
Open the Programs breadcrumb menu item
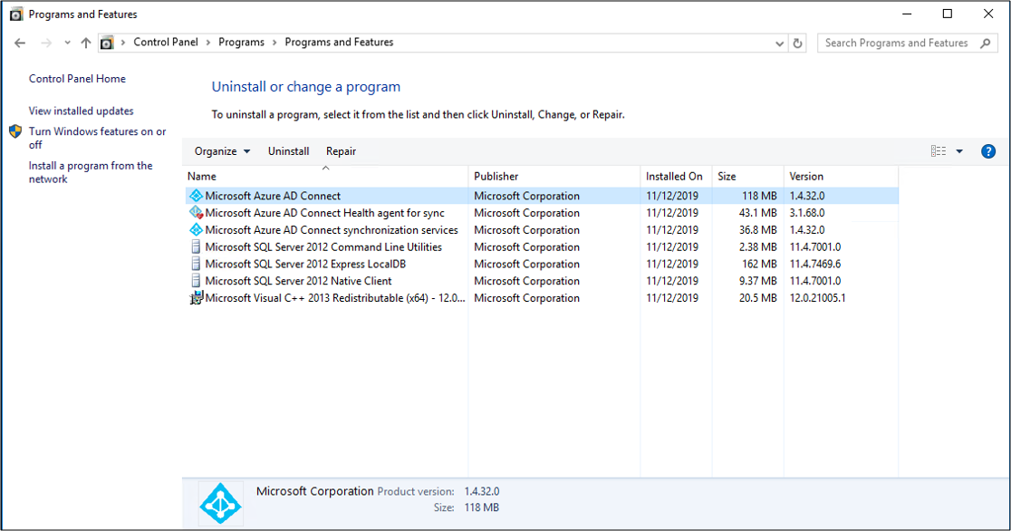[x=241, y=42]
